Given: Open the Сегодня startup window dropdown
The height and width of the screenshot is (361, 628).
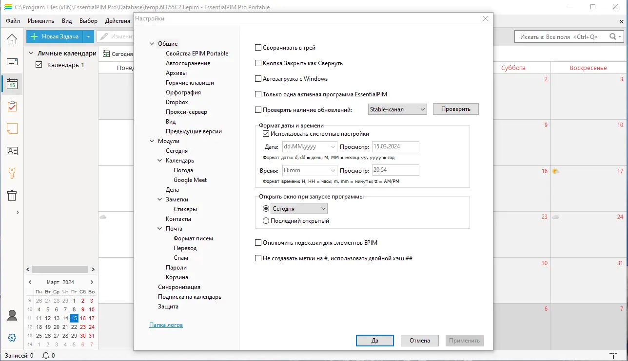Looking at the screenshot, I should 299,209.
